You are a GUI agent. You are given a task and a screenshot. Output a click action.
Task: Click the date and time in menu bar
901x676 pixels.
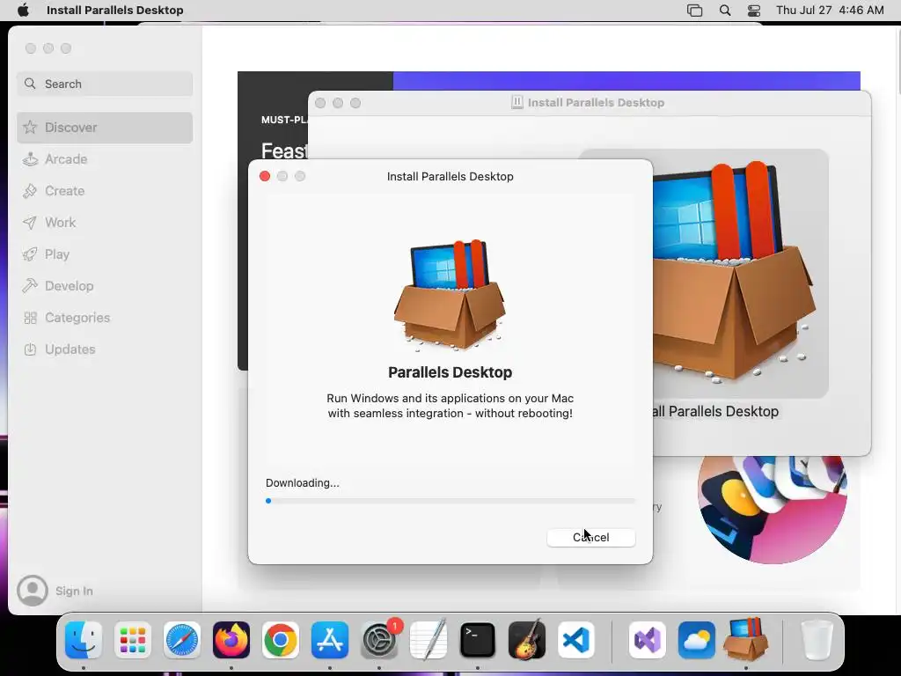click(x=830, y=11)
